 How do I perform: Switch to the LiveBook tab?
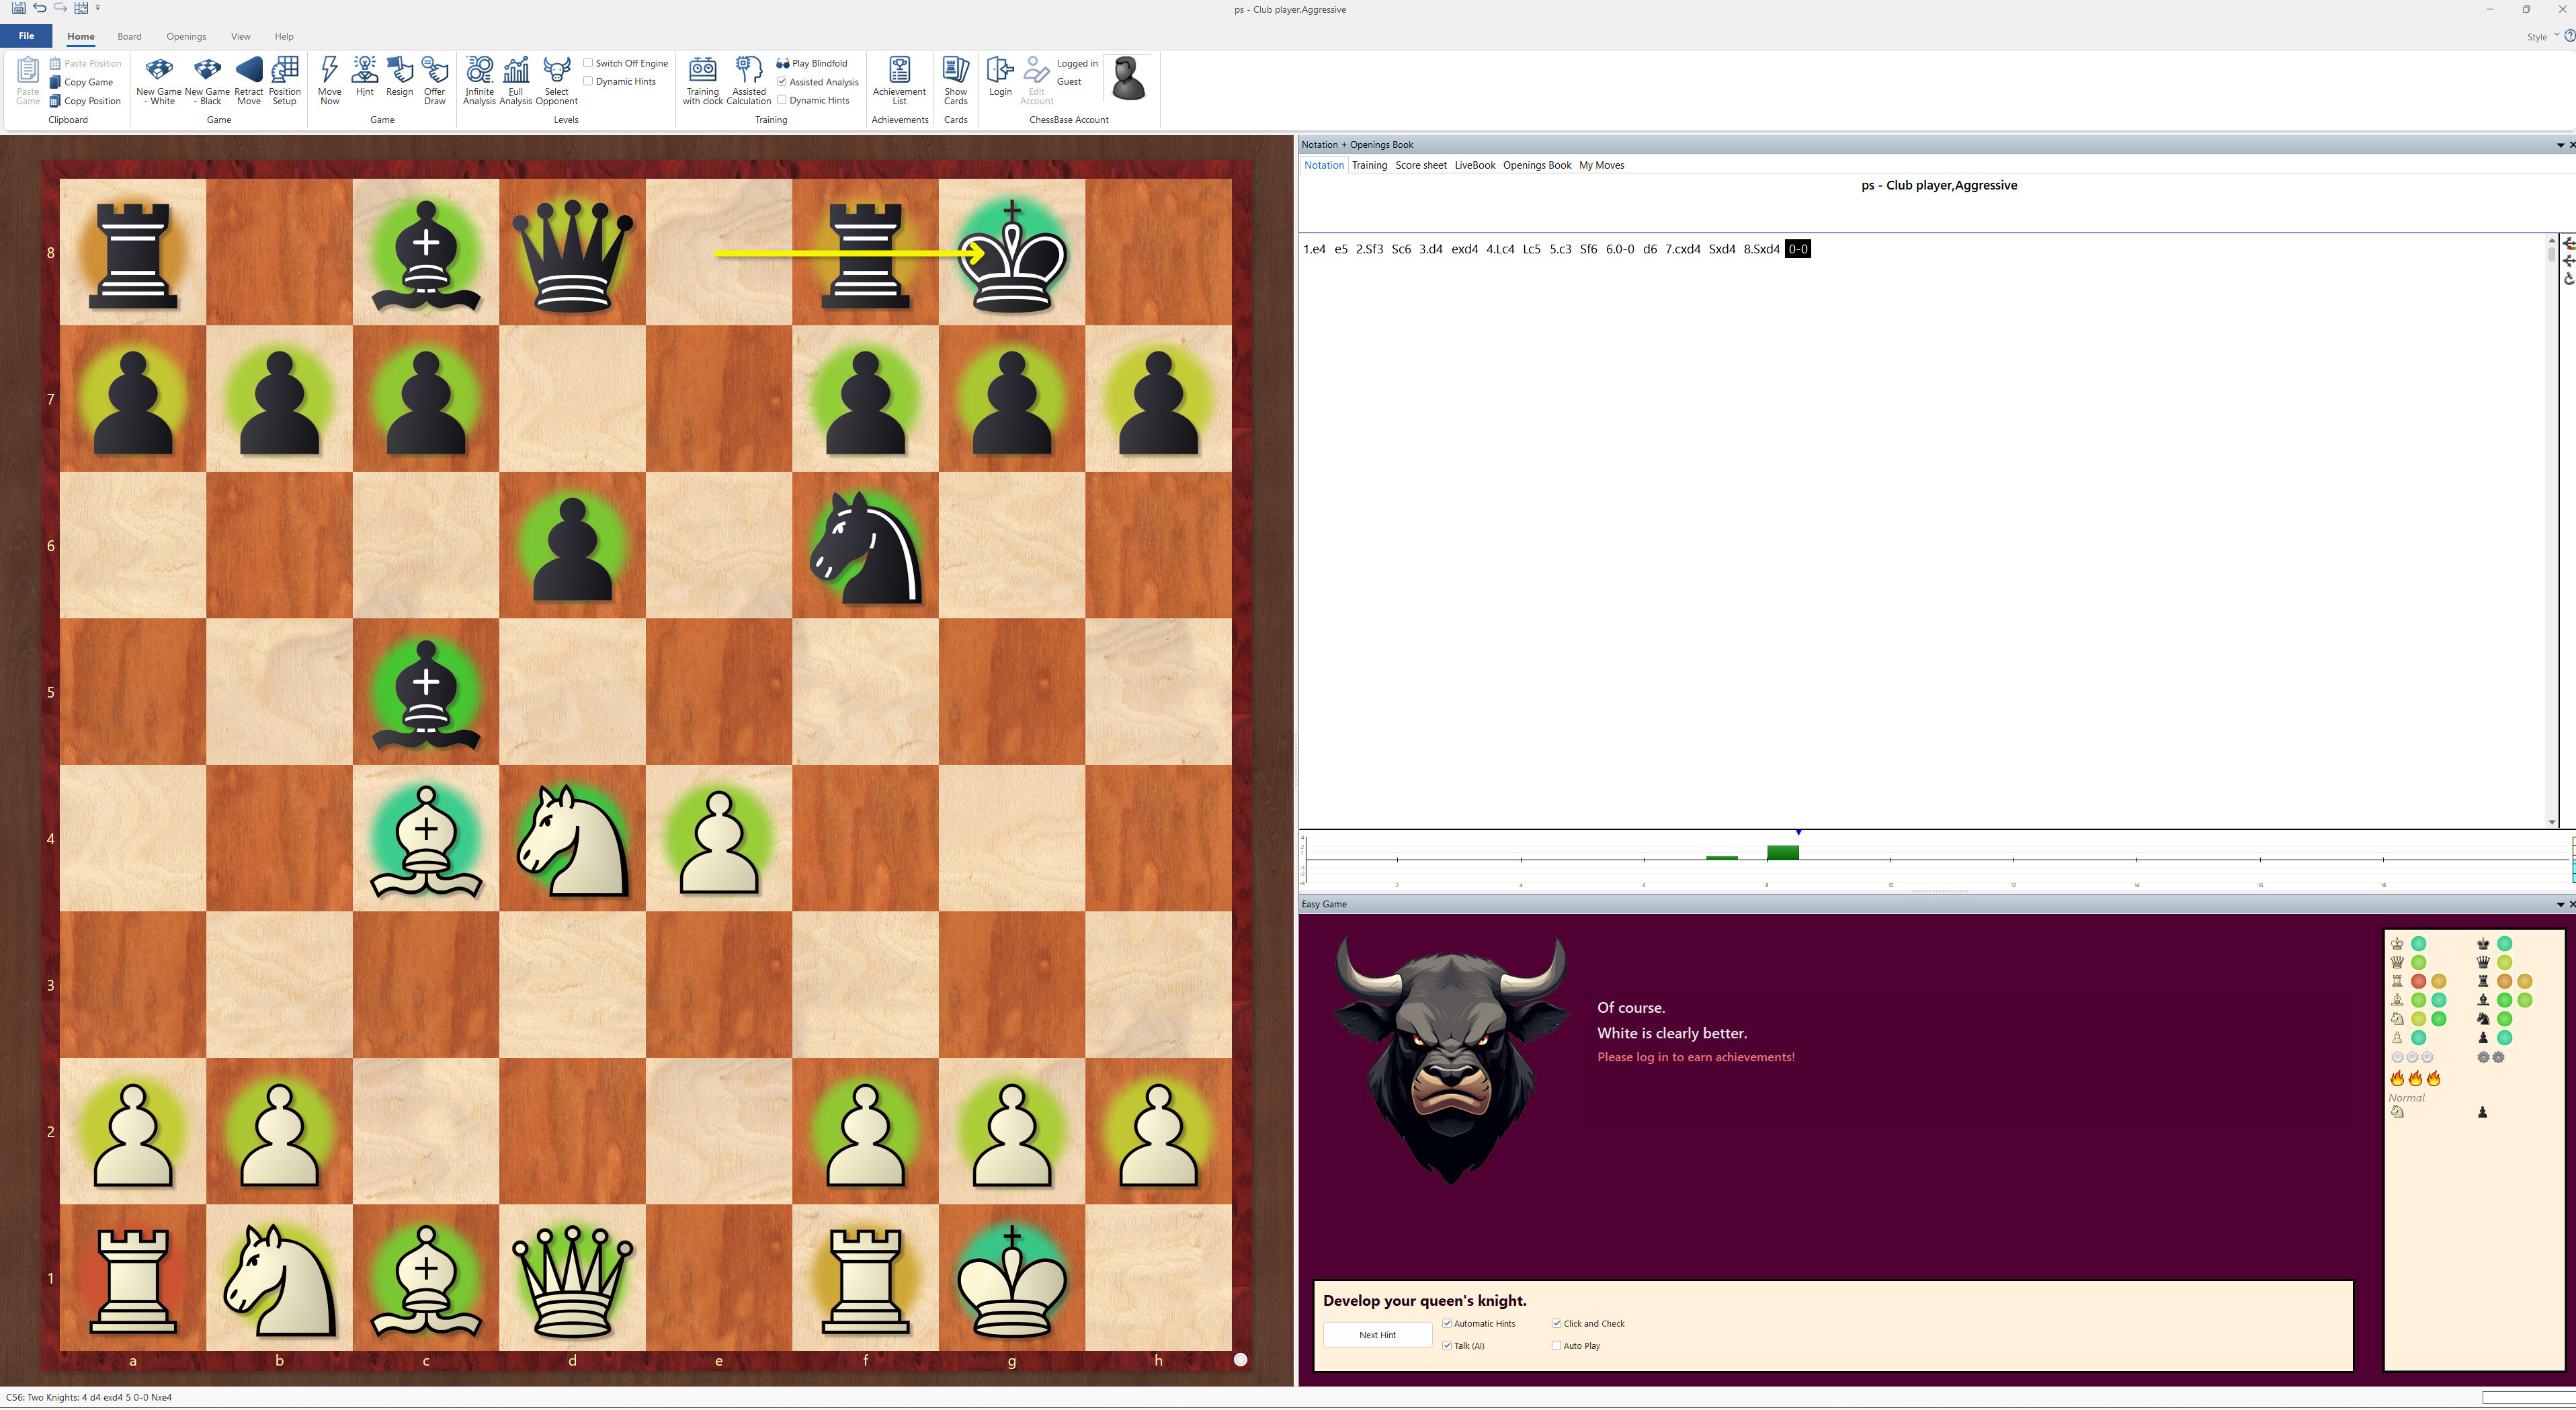(1474, 165)
